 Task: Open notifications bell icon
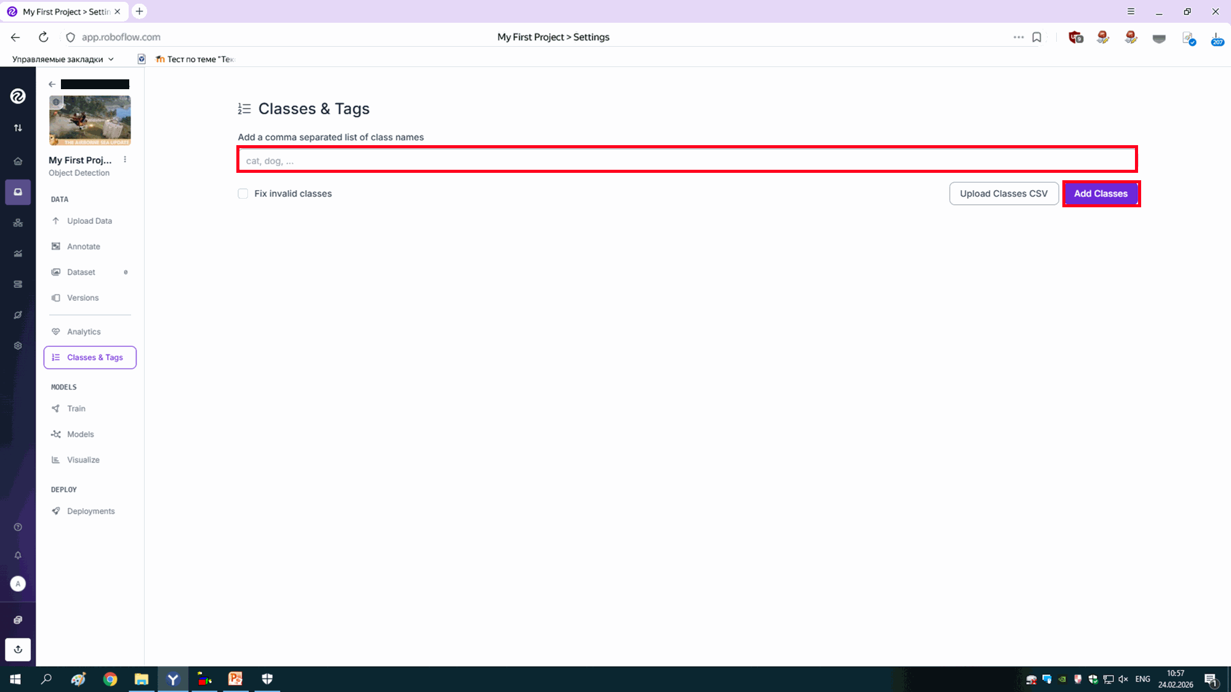tap(18, 555)
